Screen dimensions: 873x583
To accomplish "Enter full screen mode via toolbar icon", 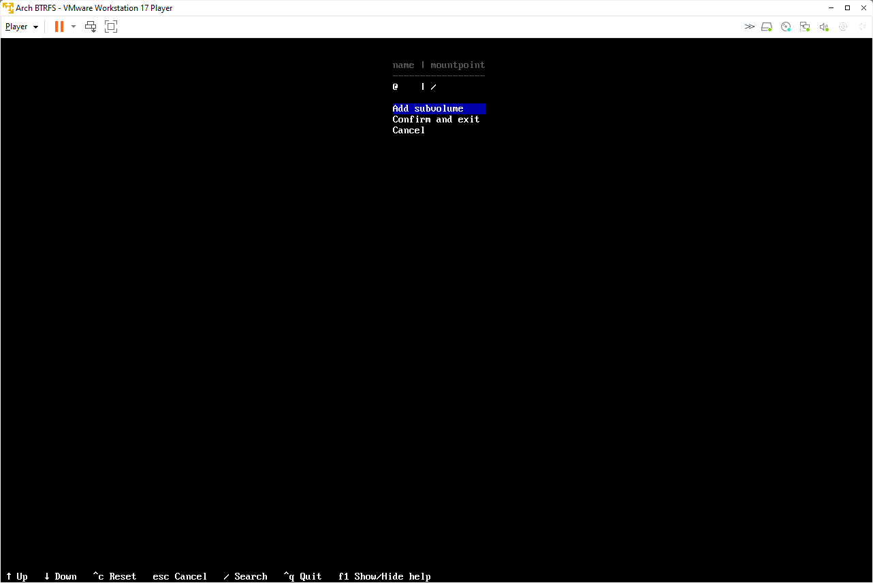I will (x=111, y=27).
